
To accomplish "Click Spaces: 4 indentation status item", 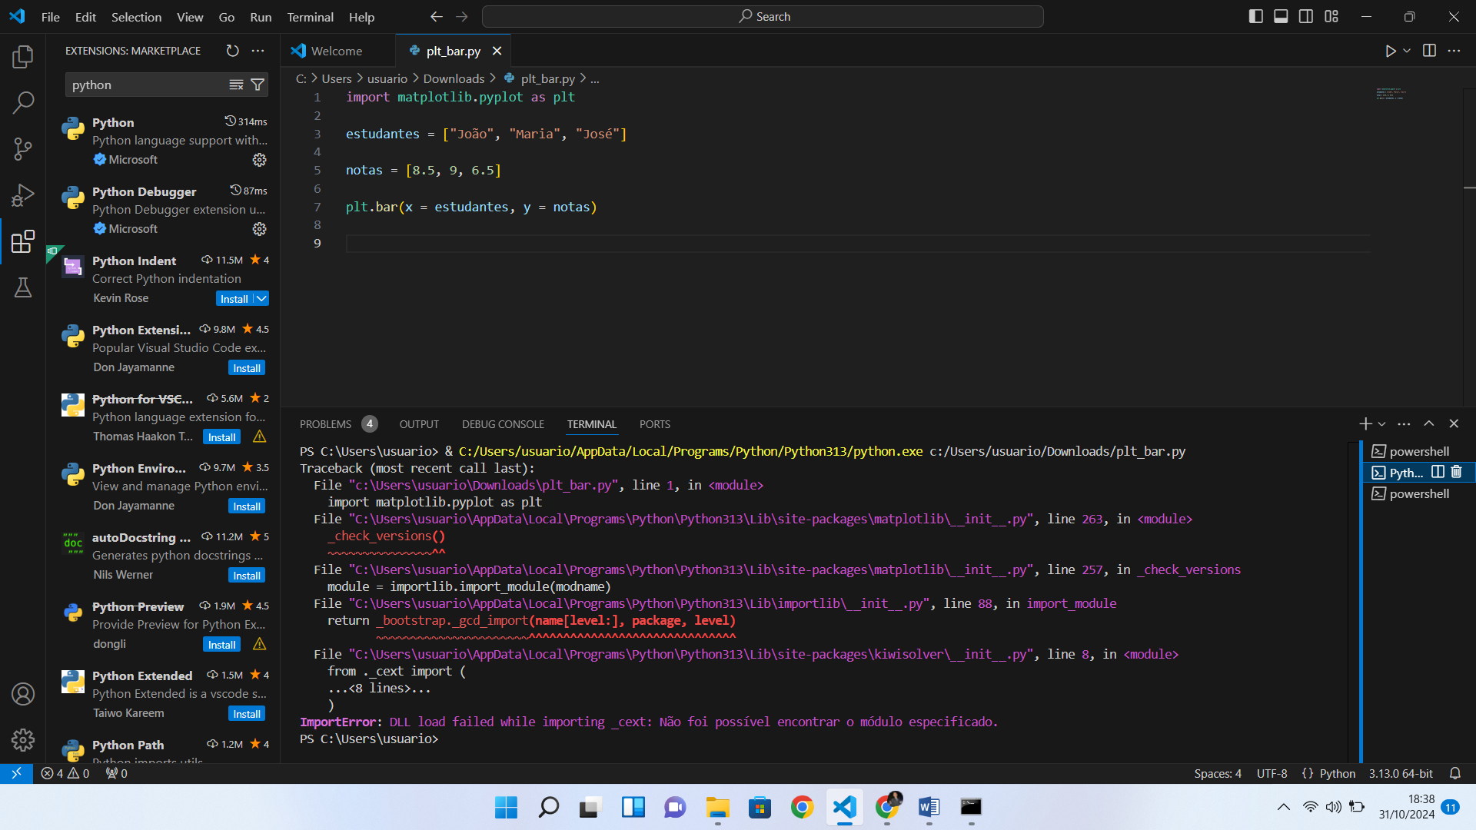I will click(x=1218, y=773).
